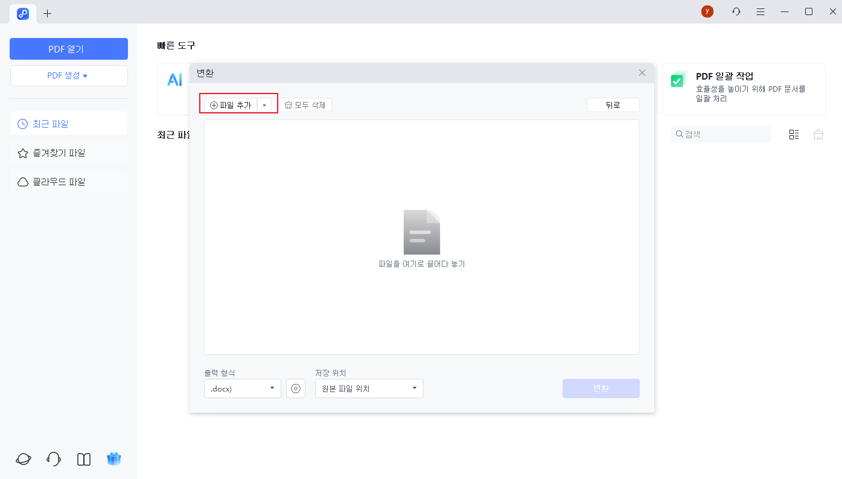Click the gift promotion icon at bottom left

[x=114, y=459]
